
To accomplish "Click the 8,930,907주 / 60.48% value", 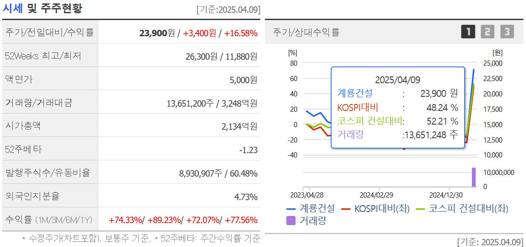I will (x=218, y=173).
